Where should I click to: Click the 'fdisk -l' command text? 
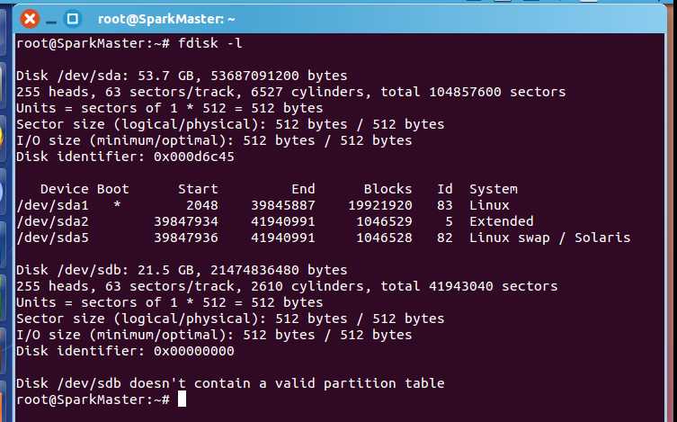pos(209,43)
